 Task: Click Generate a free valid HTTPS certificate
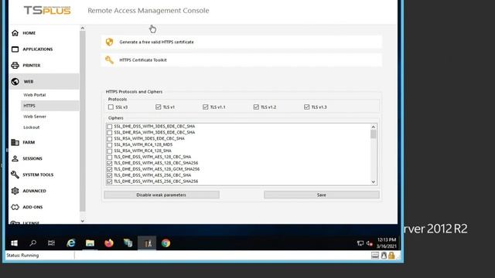(241, 42)
